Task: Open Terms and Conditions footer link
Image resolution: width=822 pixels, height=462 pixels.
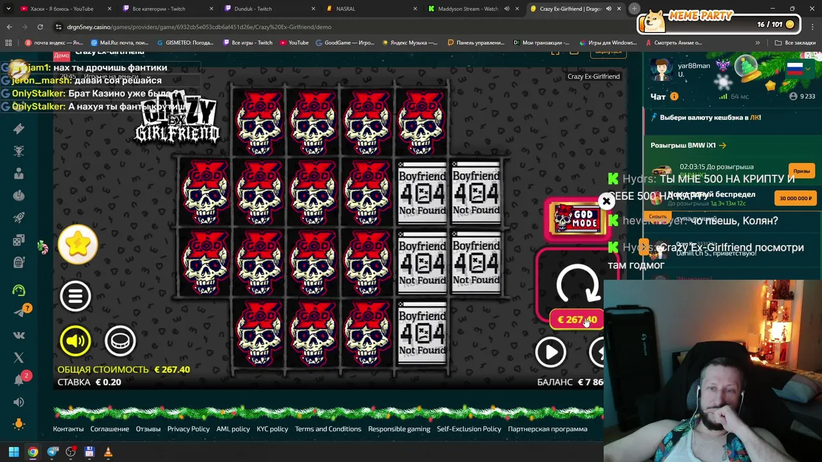Action: coord(328,429)
